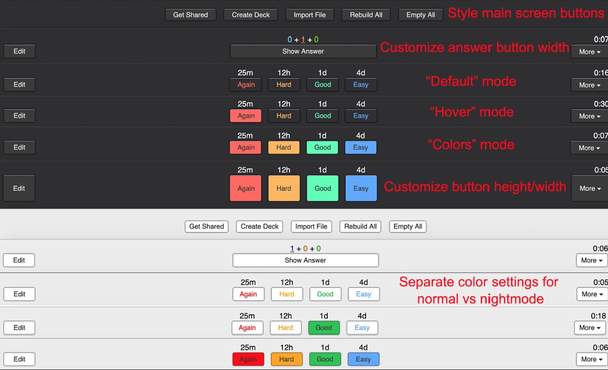The image size is (608, 370).
Task: Click the white Show Answer button
Action: click(x=305, y=260)
